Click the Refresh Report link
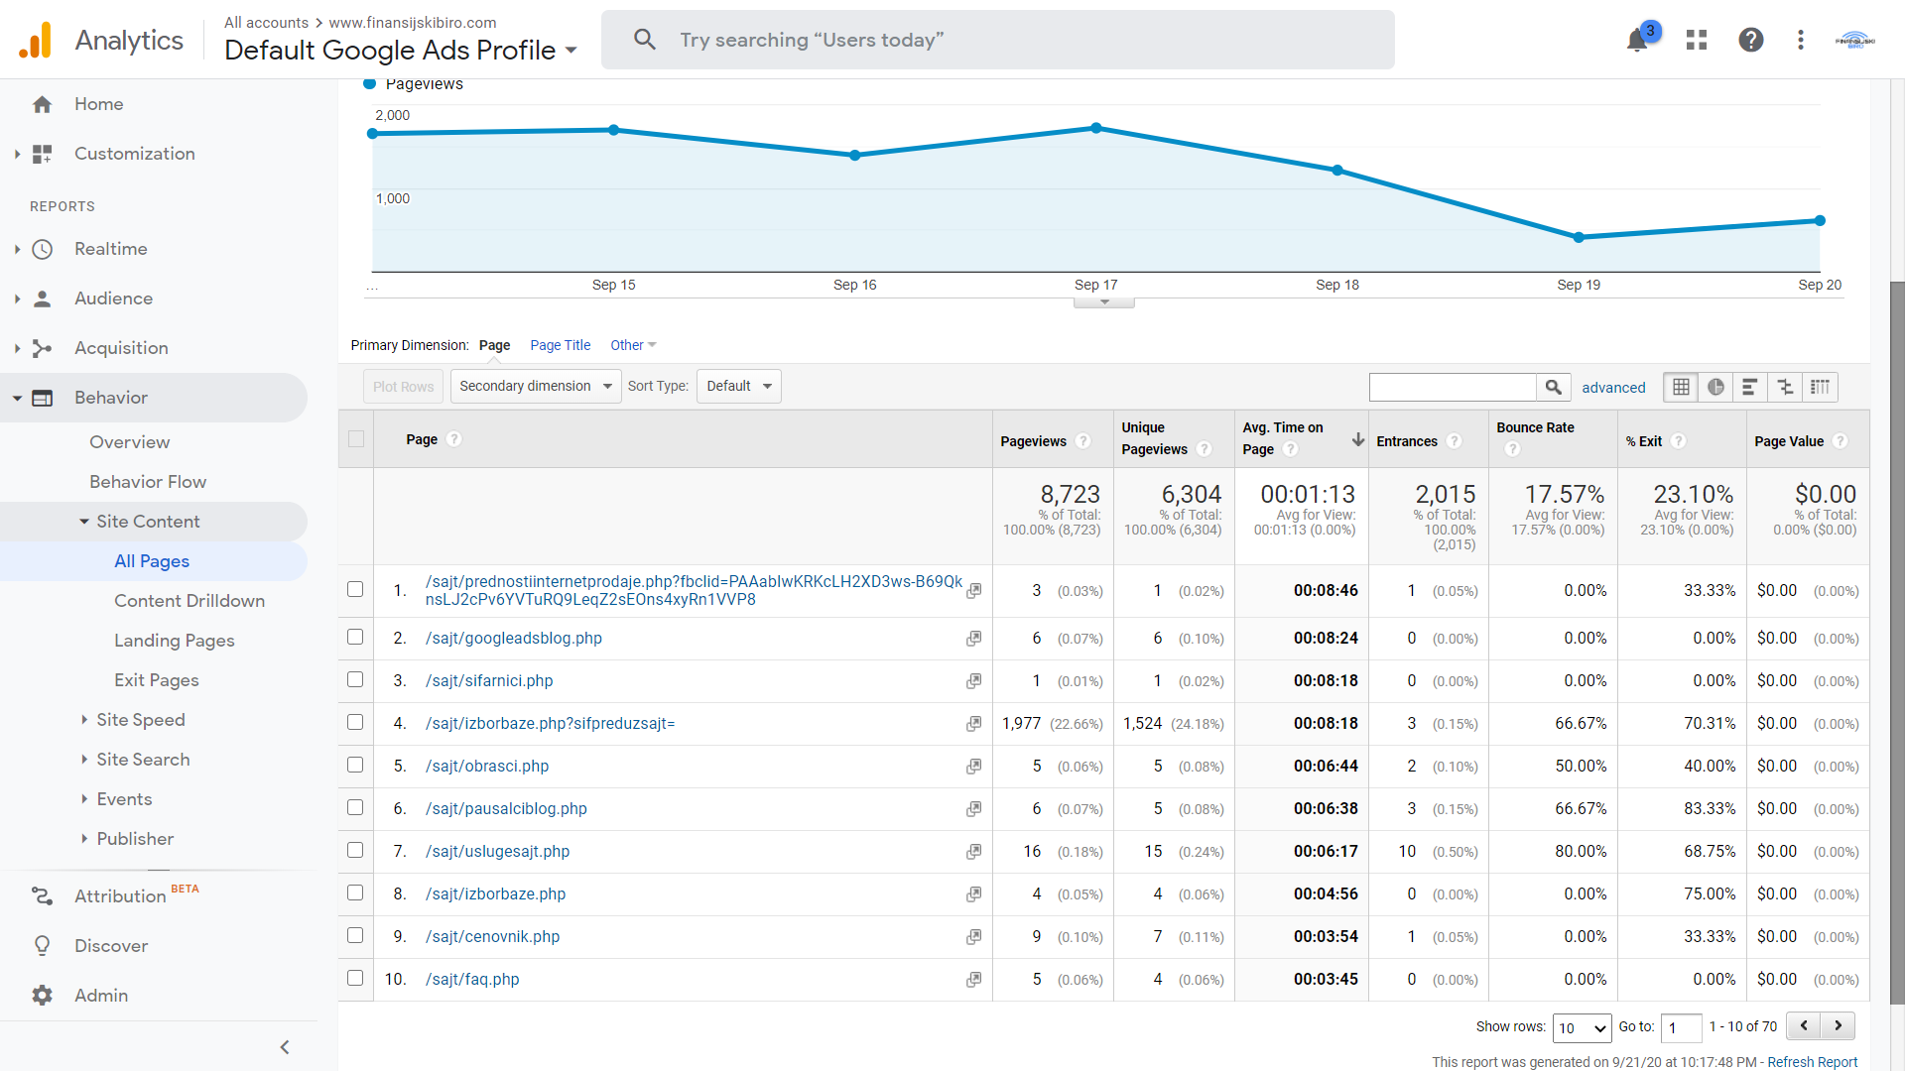Screen dimensions: 1905x1071 coord(1812,1062)
